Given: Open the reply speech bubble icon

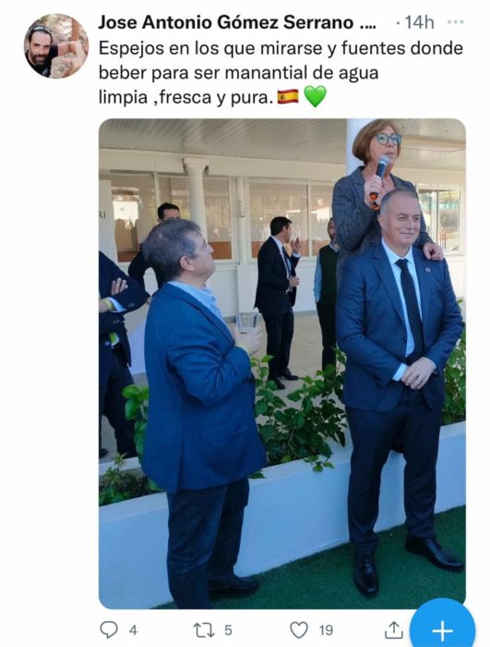Looking at the screenshot, I should point(109,629).
